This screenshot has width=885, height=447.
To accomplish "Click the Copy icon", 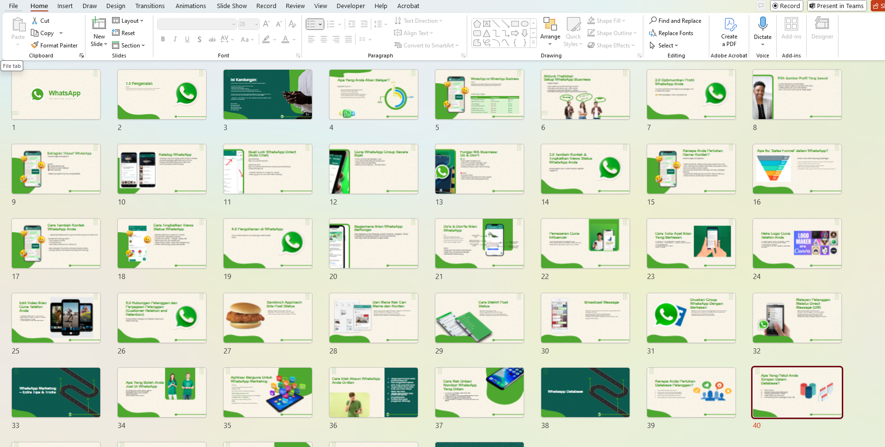I will (x=35, y=33).
